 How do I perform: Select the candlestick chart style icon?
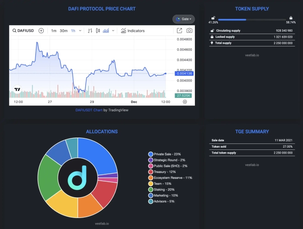point(97,31)
